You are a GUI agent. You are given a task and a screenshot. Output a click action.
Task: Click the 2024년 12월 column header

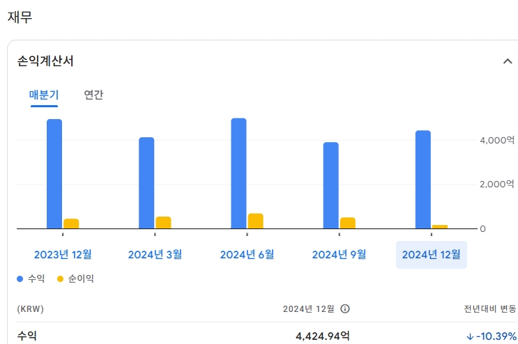309,308
